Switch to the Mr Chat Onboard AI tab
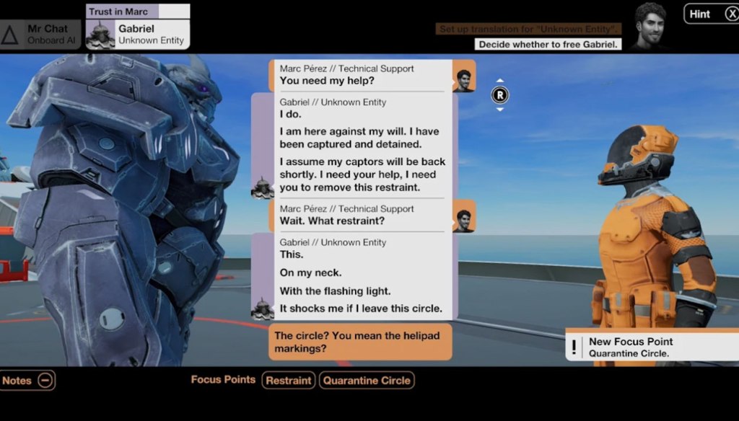This screenshot has width=739, height=421. click(41, 35)
